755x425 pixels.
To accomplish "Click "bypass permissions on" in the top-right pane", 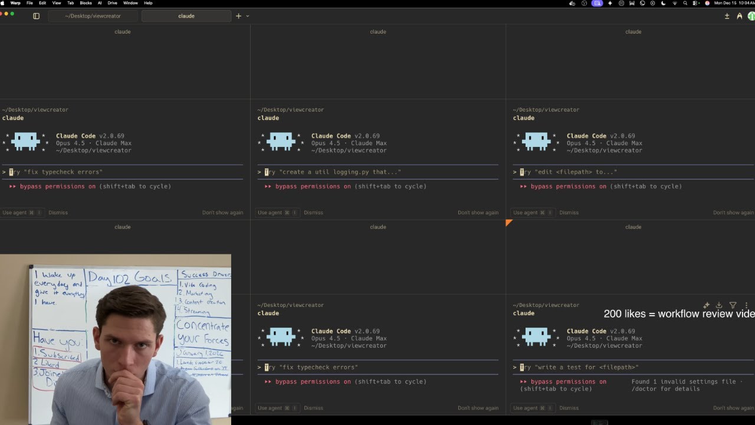I will point(568,187).
